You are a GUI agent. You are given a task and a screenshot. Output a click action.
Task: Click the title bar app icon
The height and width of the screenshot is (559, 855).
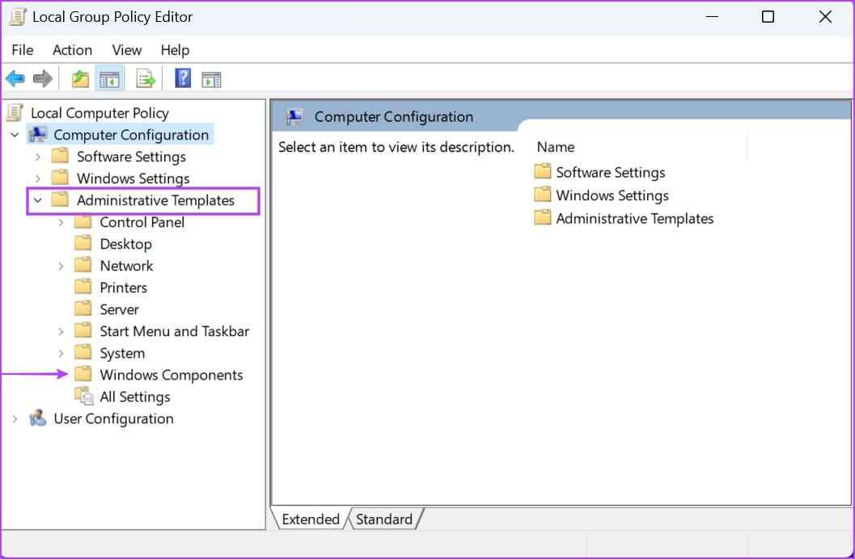(x=18, y=17)
